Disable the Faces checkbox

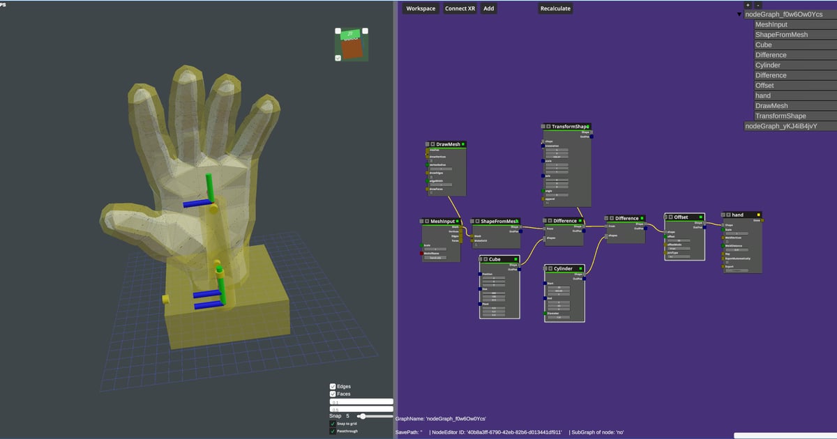(x=332, y=394)
